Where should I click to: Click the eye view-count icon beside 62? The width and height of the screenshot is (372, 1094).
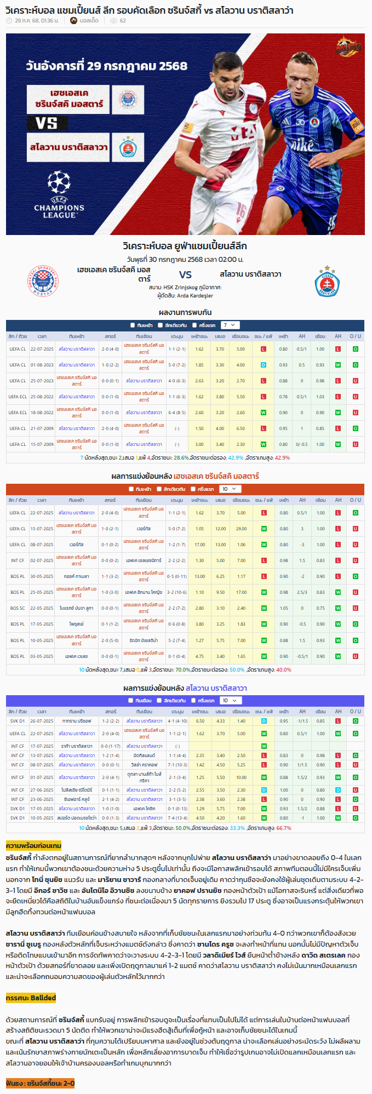113,21
